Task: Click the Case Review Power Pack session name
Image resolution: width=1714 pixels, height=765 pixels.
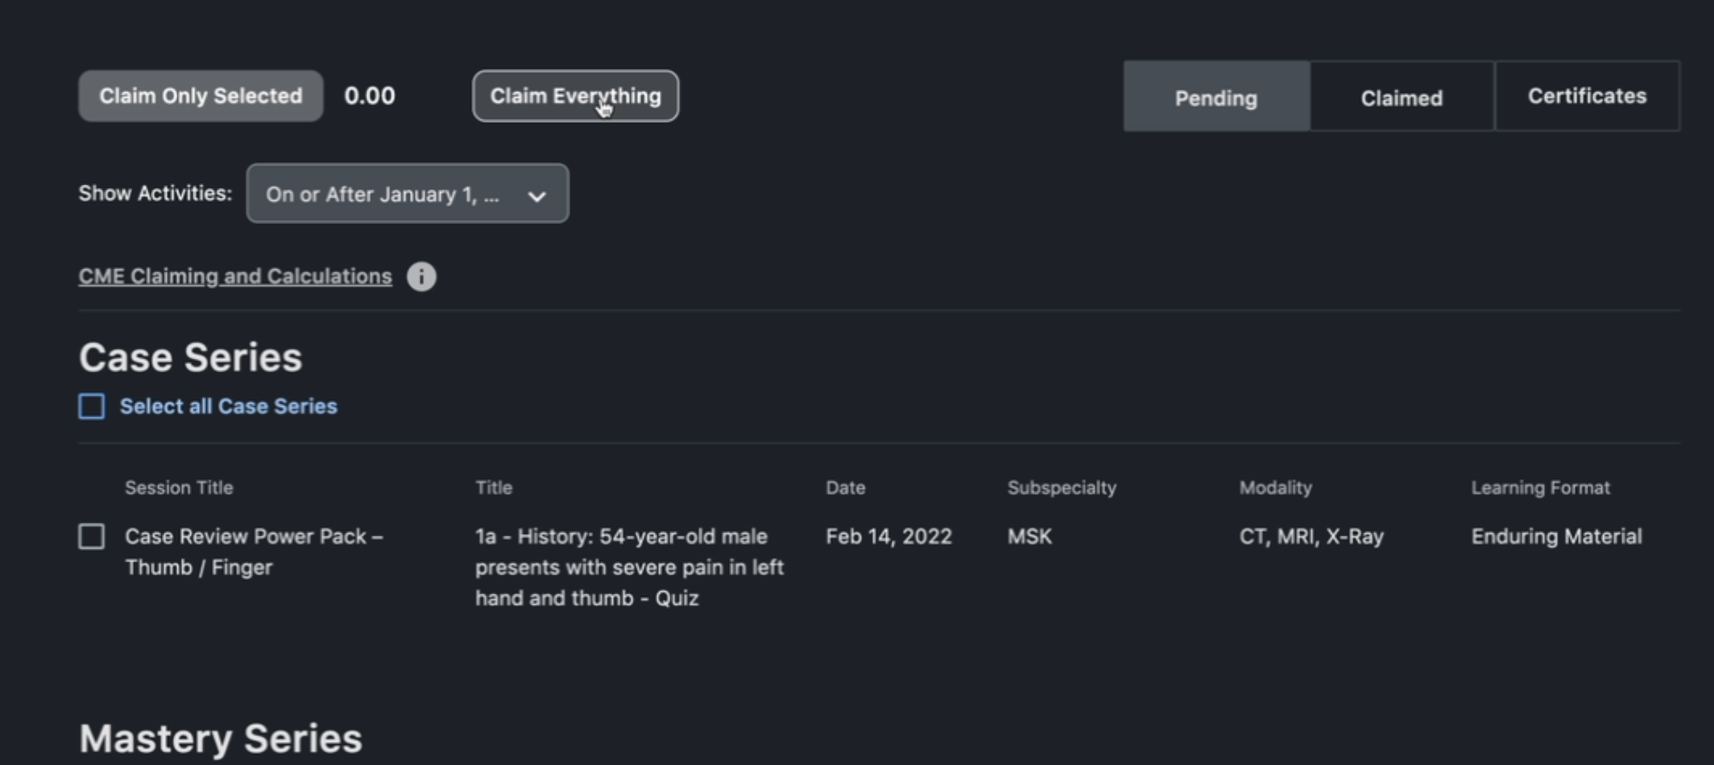Action: click(253, 551)
